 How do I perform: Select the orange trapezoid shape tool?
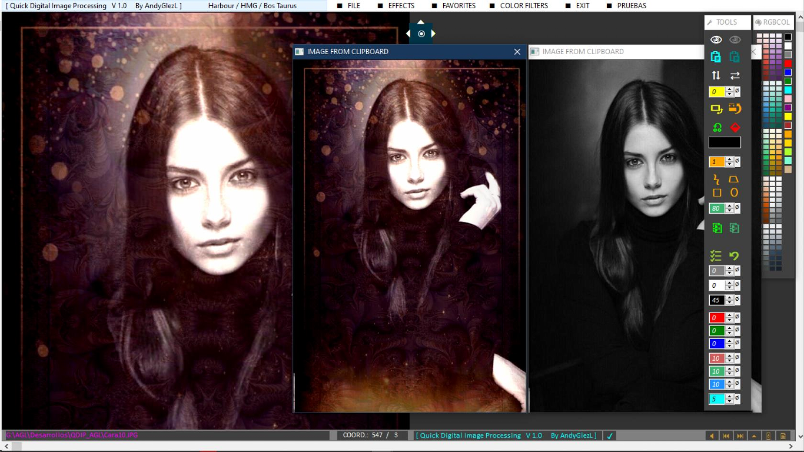pos(734,179)
